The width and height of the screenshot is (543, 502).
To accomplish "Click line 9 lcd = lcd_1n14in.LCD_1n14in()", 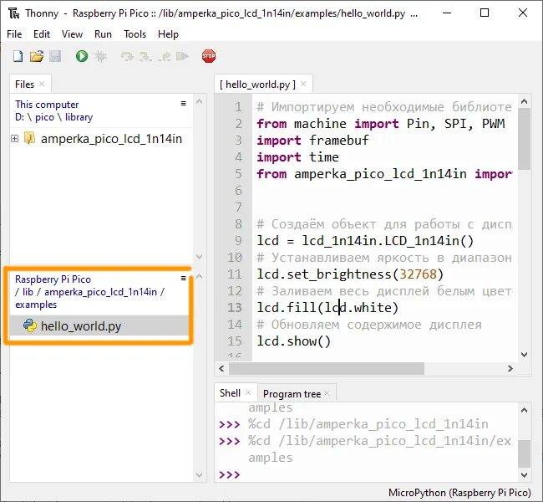I will coord(365,240).
